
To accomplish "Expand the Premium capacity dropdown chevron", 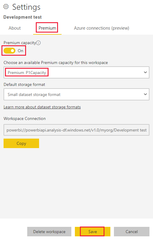I will (x=145, y=72).
